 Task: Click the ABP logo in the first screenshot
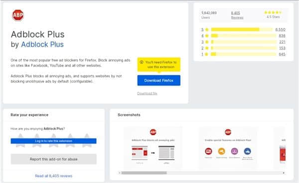pyautogui.click(x=153, y=132)
